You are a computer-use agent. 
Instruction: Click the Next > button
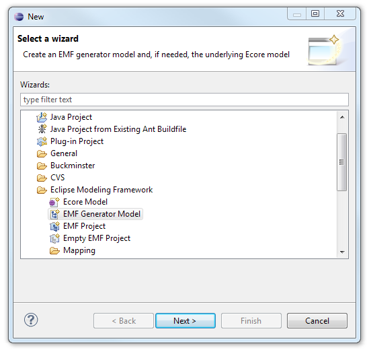[x=185, y=321]
